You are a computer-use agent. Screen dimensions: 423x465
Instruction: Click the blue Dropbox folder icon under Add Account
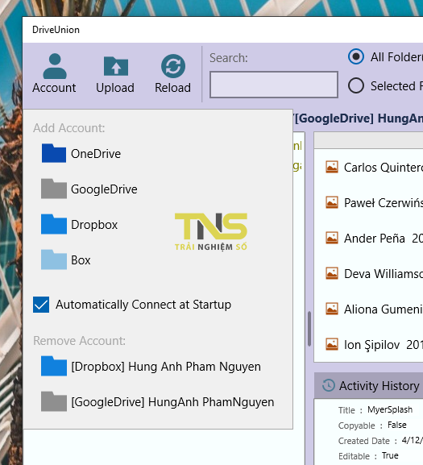coord(54,224)
